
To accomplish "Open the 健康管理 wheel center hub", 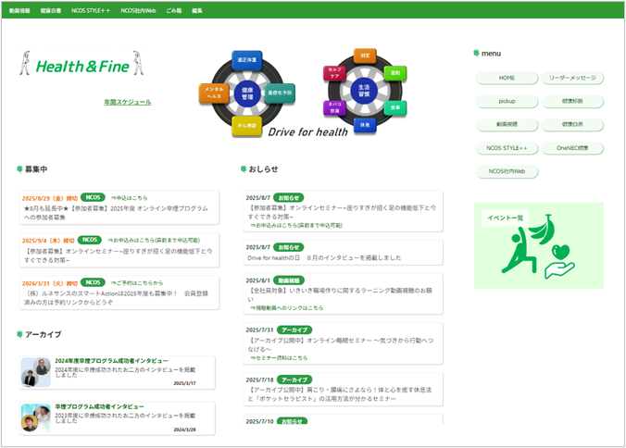I will point(247,92).
